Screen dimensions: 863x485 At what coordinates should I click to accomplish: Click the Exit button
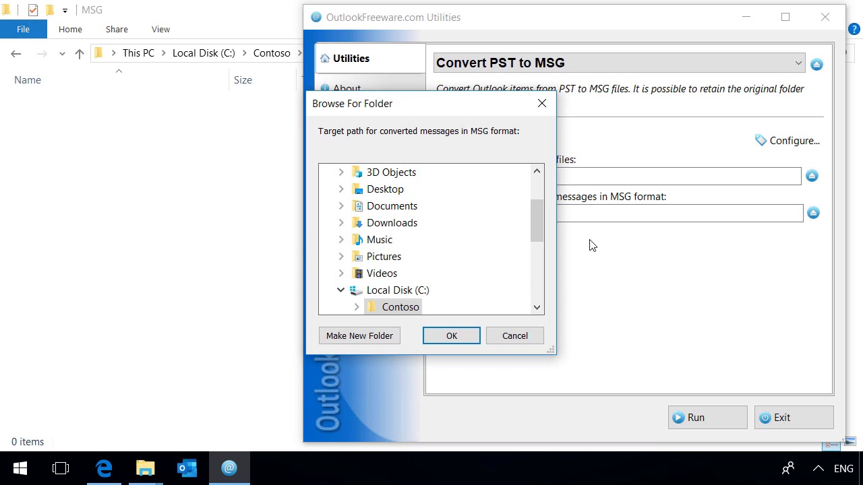coord(794,418)
